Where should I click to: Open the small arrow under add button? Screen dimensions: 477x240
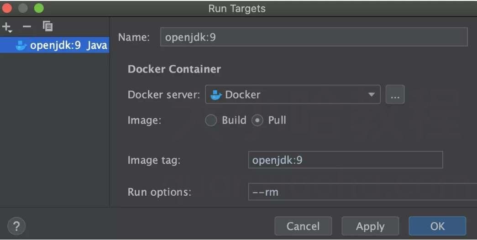coord(10,31)
